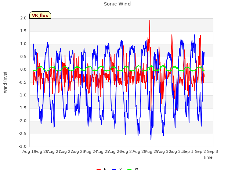The height and width of the screenshot is (176, 235).
Task: Click the -1.0 y-axis tick label
Action: point(22,95)
